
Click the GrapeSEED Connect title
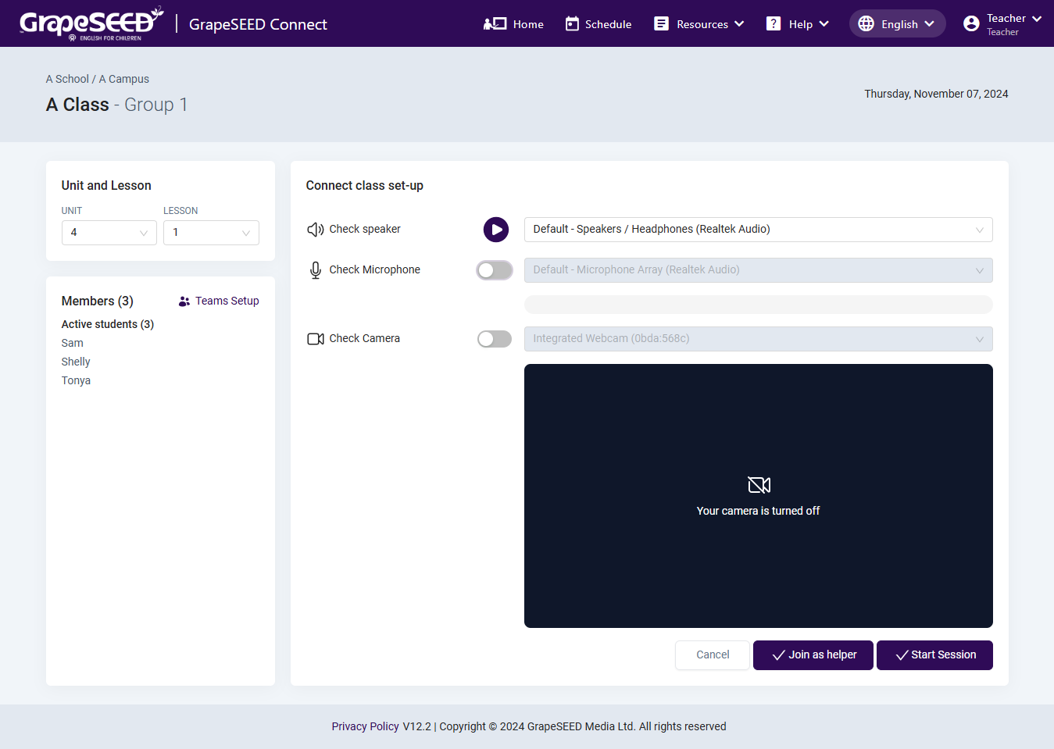pyautogui.click(x=258, y=24)
